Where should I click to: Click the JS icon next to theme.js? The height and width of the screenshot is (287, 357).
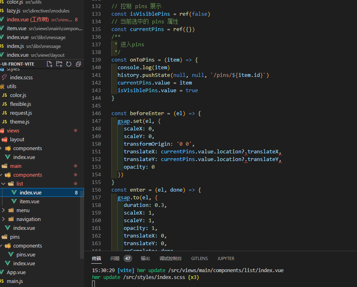[4, 122]
